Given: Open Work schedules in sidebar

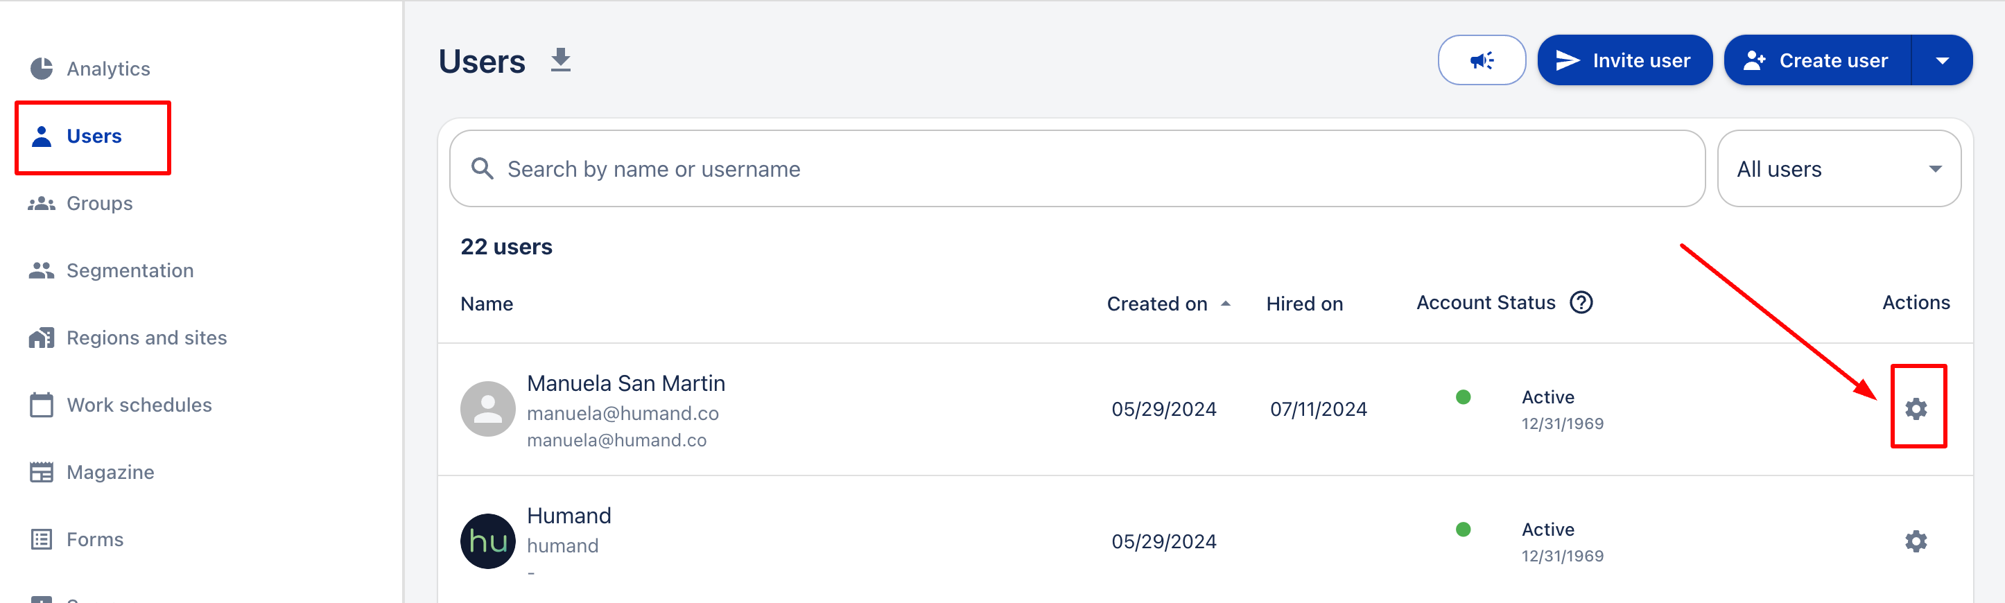Looking at the screenshot, I should click(x=139, y=405).
